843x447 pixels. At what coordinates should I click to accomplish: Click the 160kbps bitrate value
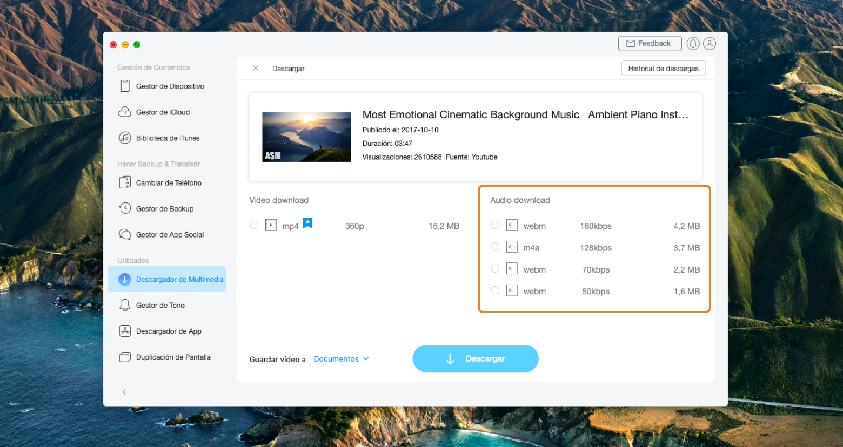[x=596, y=226]
